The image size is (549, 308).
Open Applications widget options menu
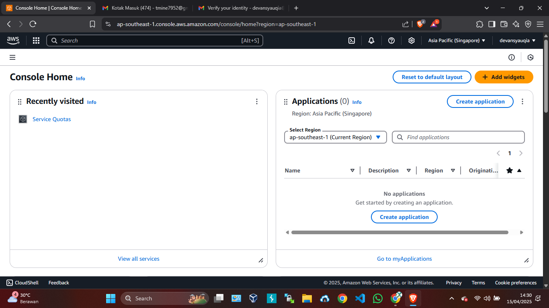(522, 101)
